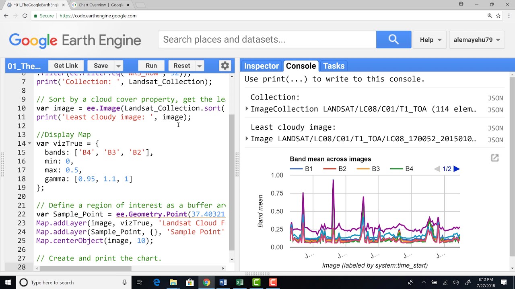The width and height of the screenshot is (515, 289).
Task: Open Reset button dropdown arrow
Action: pos(199,66)
